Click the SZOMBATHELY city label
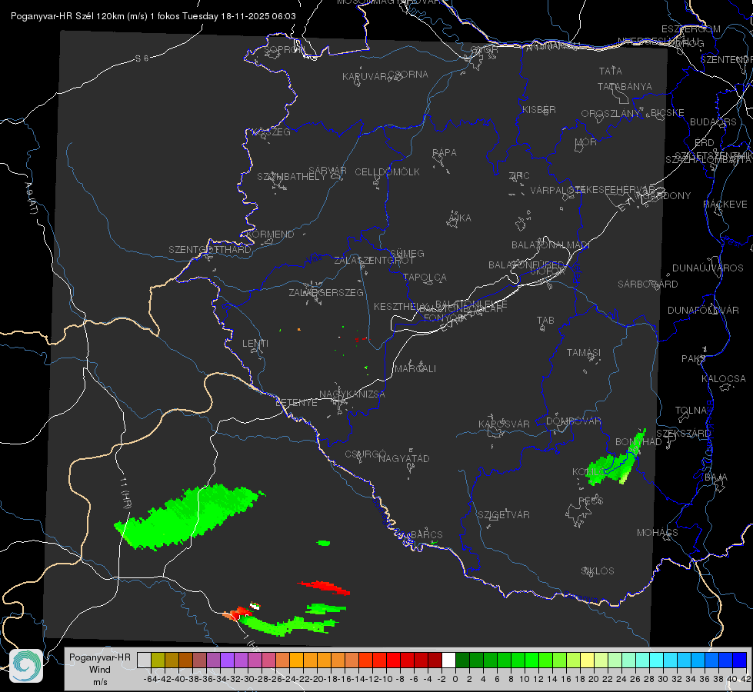 click(292, 177)
